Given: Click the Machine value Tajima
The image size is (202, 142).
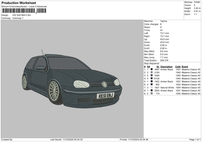Looking at the screenshot, I should pos(163,21).
